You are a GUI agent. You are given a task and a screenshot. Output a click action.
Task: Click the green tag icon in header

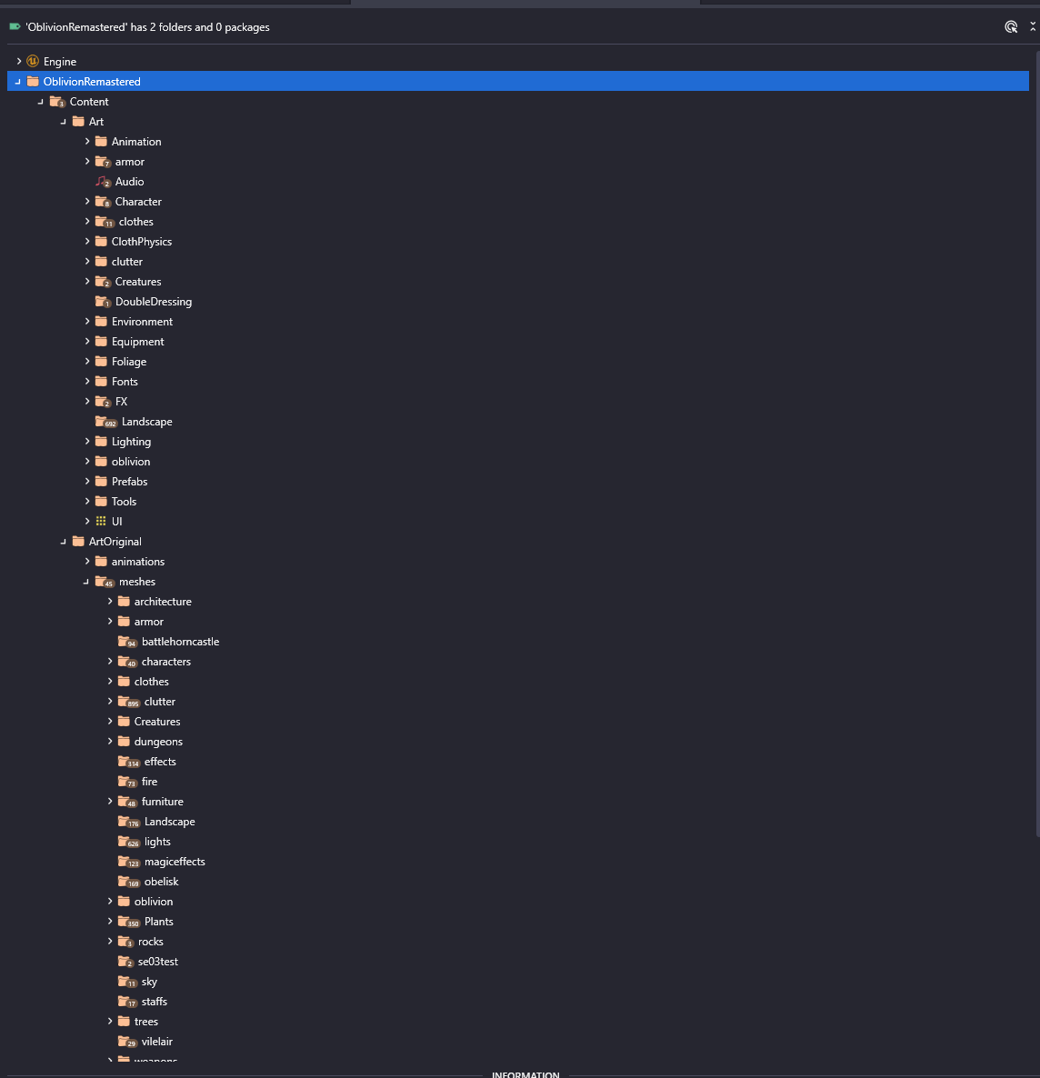tap(15, 26)
